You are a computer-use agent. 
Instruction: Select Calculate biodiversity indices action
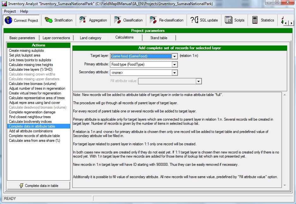point(30,122)
